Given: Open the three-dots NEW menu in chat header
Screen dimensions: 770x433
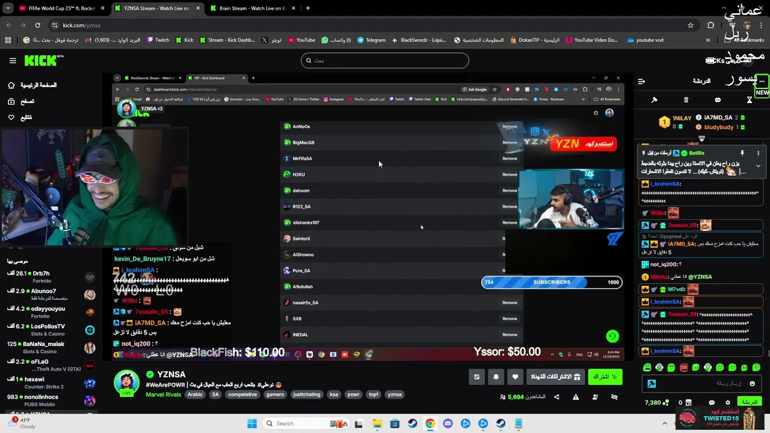Looking at the screenshot, I should tap(762, 81).
